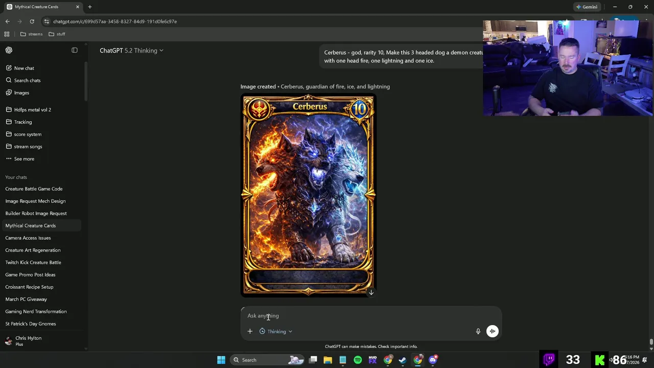Click the notification bell in system tray
Viewport: 654px width, 368px height.
point(645,360)
